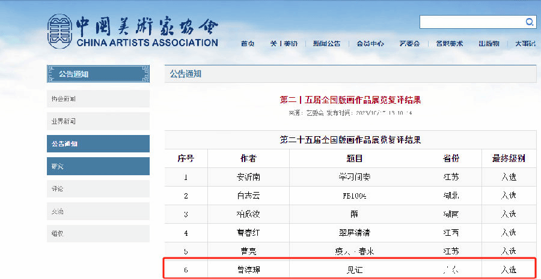Open the 关于美协 menu item
Viewport: 541px width, 279px height.
[283, 44]
